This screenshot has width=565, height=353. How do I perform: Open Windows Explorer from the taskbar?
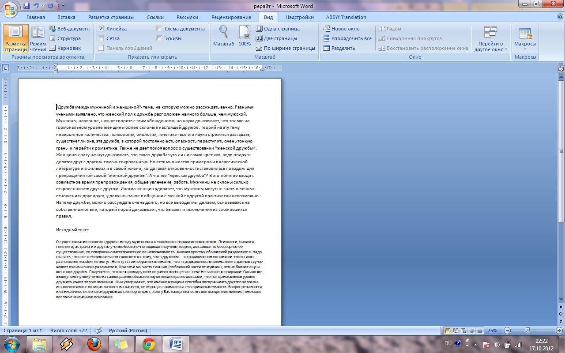[39, 344]
